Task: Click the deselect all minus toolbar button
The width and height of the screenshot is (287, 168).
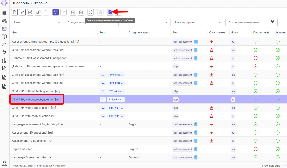Action: coord(81,12)
